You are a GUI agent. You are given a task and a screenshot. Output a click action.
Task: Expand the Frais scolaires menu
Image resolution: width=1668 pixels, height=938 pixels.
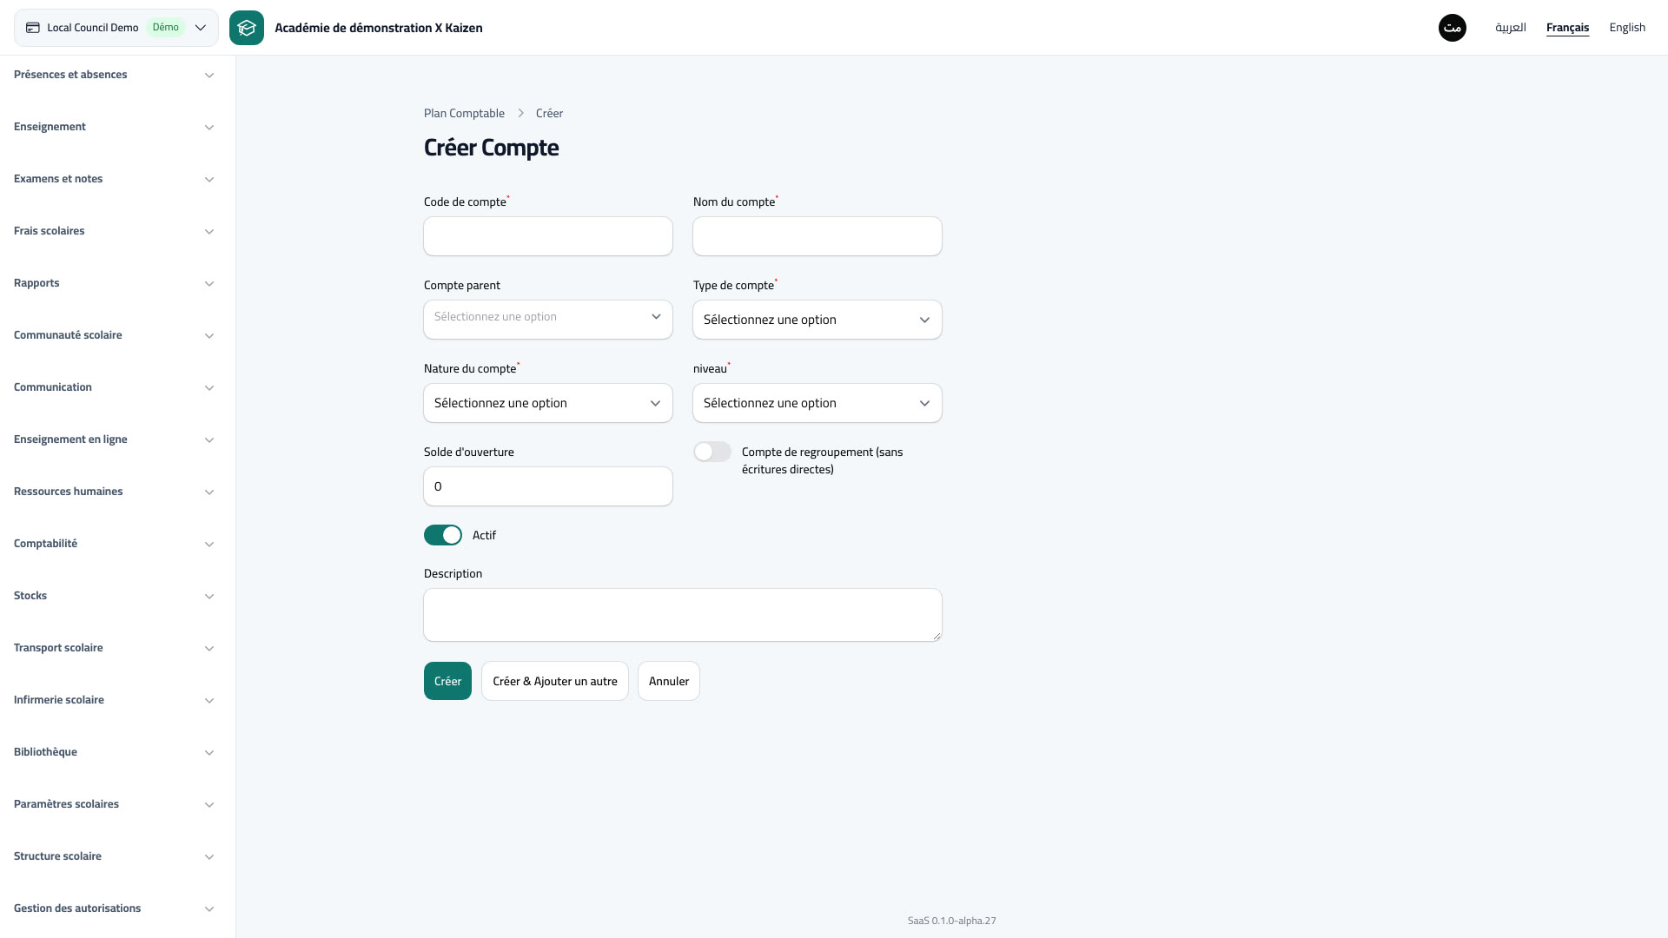114,231
